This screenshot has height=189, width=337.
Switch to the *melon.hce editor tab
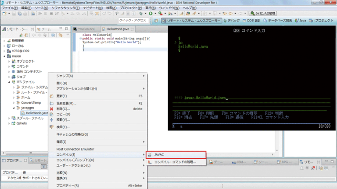87,29
